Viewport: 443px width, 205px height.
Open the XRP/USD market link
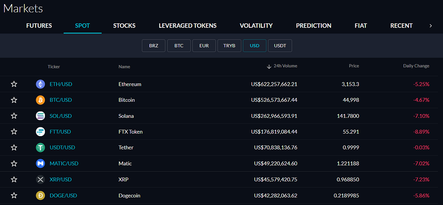(x=61, y=179)
